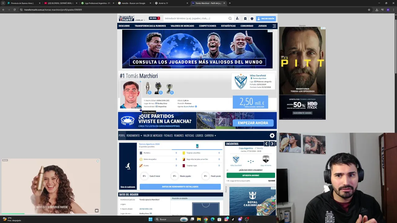Open Valores de Mercado menu
This screenshot has width=397, height=223.
point(182,26)
